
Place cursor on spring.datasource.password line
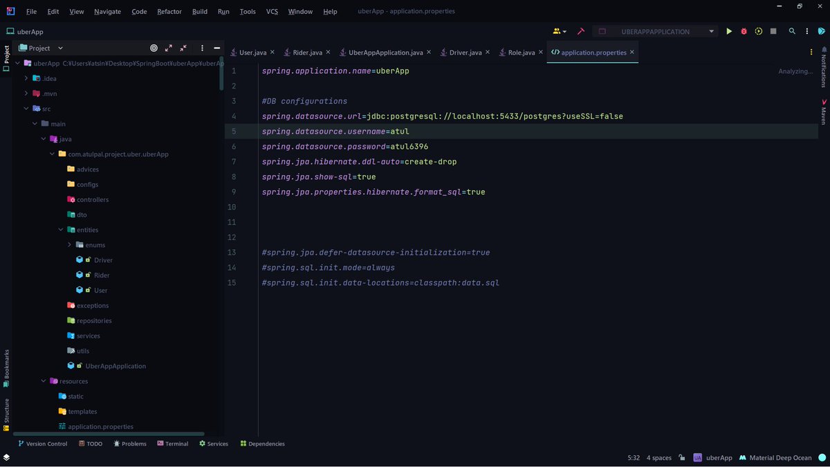(x=345, y=147)
